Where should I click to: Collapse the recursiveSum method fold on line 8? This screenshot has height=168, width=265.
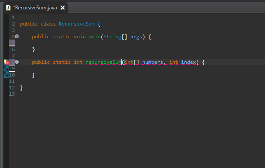[17, 62]
